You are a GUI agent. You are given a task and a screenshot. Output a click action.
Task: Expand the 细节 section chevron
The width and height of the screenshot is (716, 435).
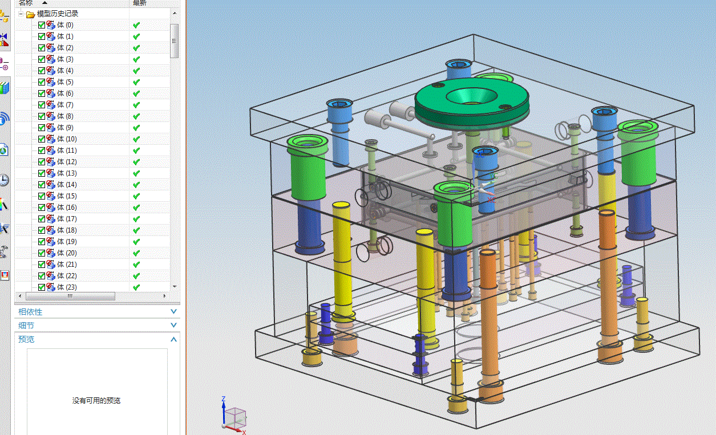174,325
